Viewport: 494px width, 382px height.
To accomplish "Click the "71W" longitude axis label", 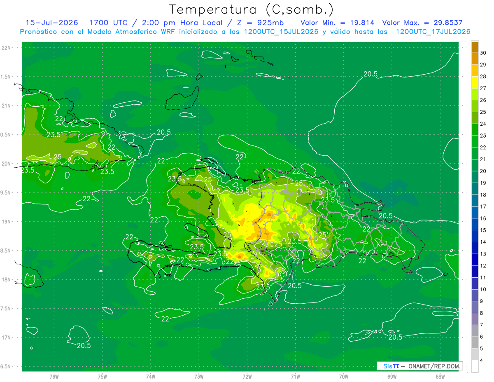I will 295,376.
